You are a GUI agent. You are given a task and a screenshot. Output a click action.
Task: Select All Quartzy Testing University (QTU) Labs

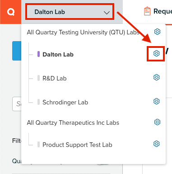point(83,32)
